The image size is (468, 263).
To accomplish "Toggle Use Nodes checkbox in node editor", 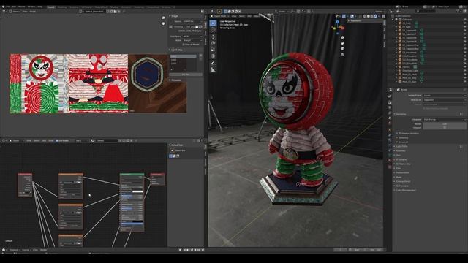I will [x=57, y=141].
